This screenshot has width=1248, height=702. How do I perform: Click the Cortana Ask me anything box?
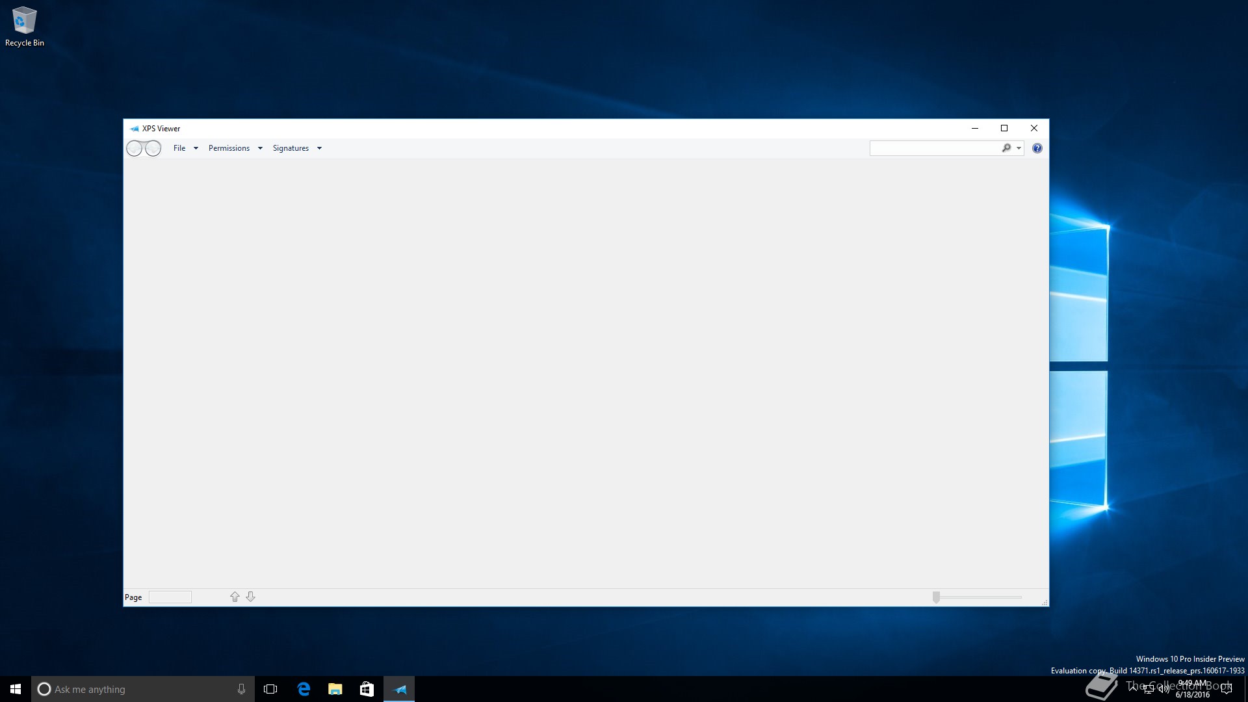point(143,689)
